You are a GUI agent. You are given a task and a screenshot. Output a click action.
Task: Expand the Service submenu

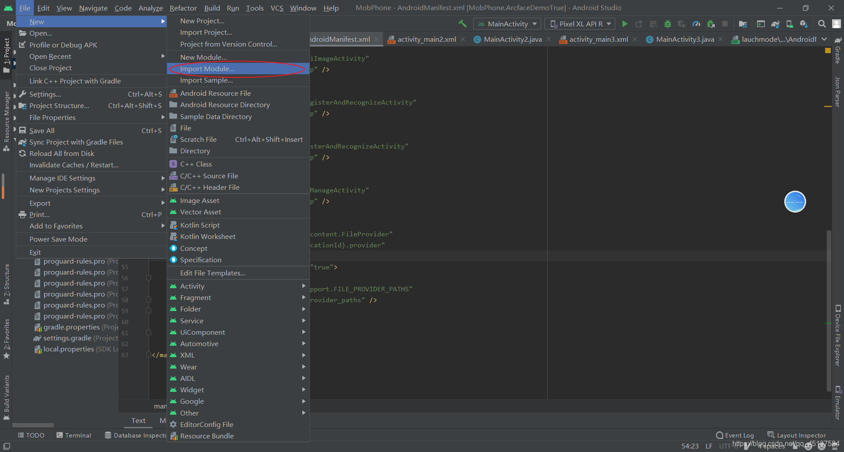[238, 321]
